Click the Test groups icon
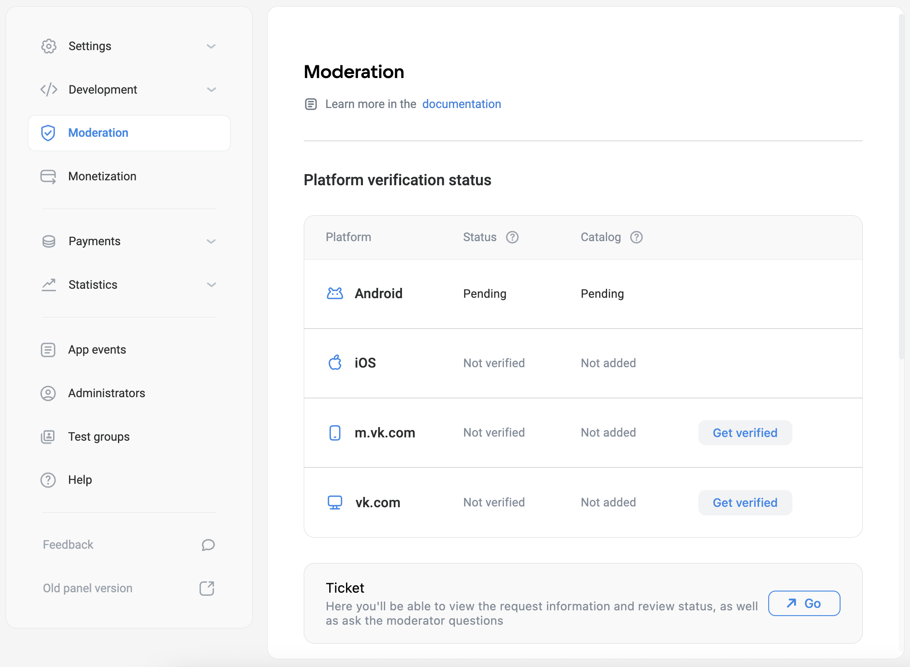 point(48,437)
